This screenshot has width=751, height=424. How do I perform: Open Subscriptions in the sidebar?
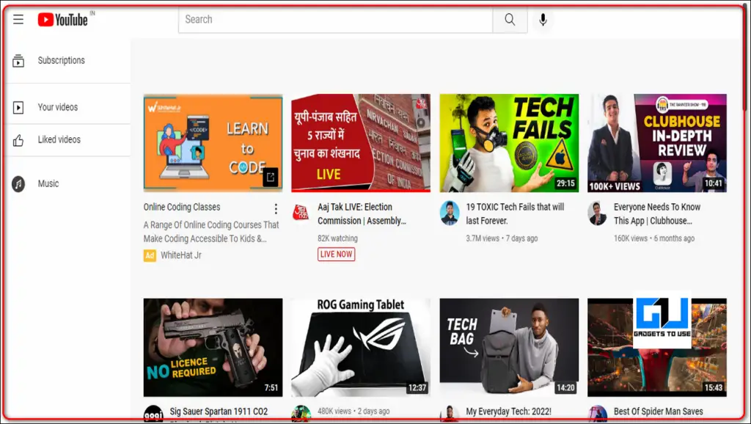pos(62,60)
